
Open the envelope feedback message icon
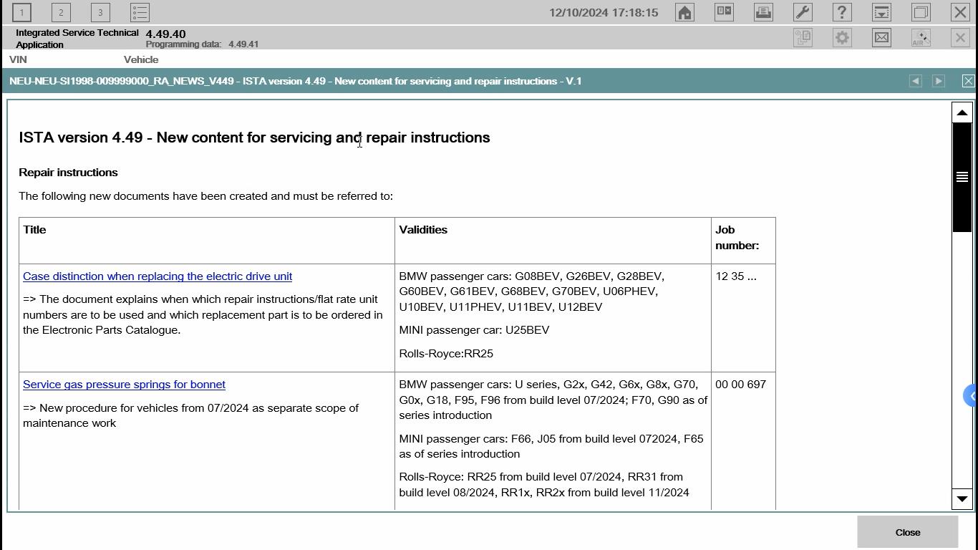click(x=881, y=38)
